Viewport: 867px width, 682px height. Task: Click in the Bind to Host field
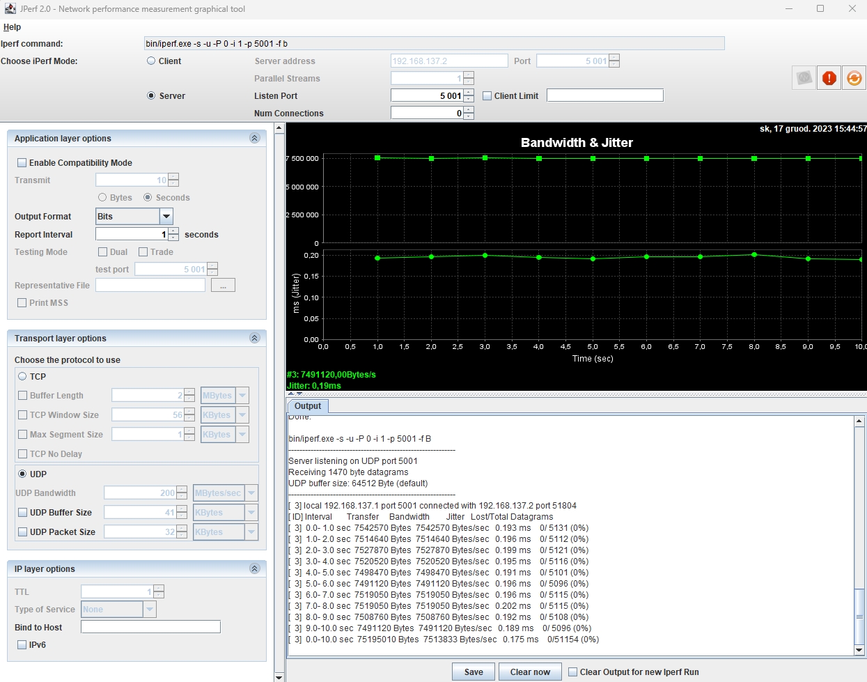coord(150,627)
